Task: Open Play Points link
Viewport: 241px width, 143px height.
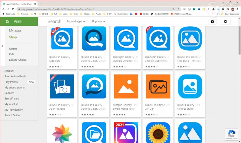Action: pos(11,82)
